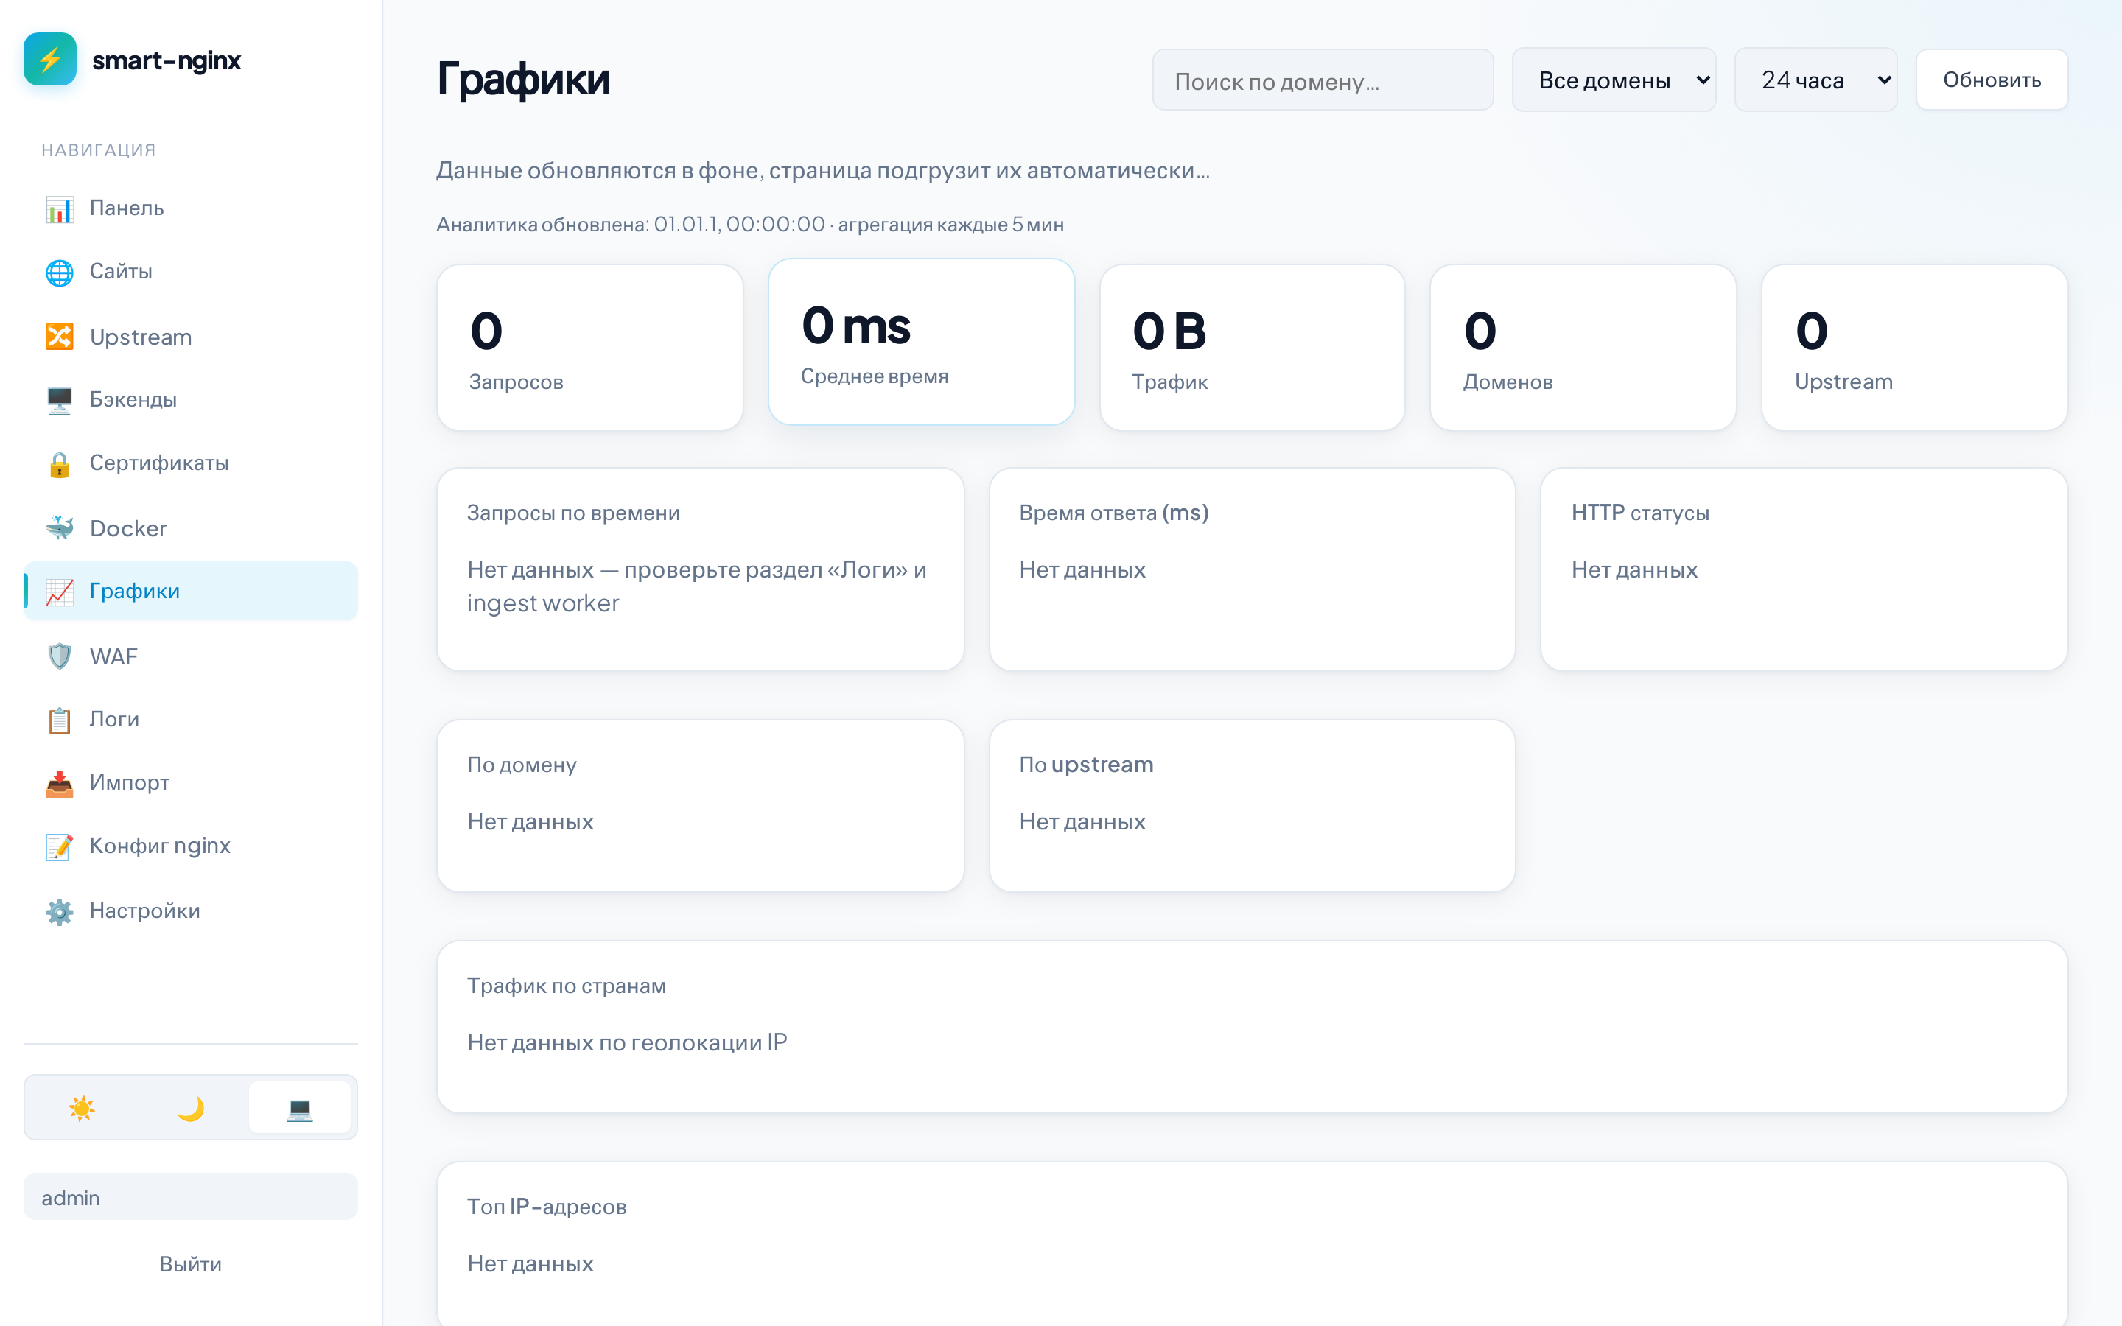Click По домену panel title
The width and height of the screenshot is (2122, 1326).
(x=522, y=765)
